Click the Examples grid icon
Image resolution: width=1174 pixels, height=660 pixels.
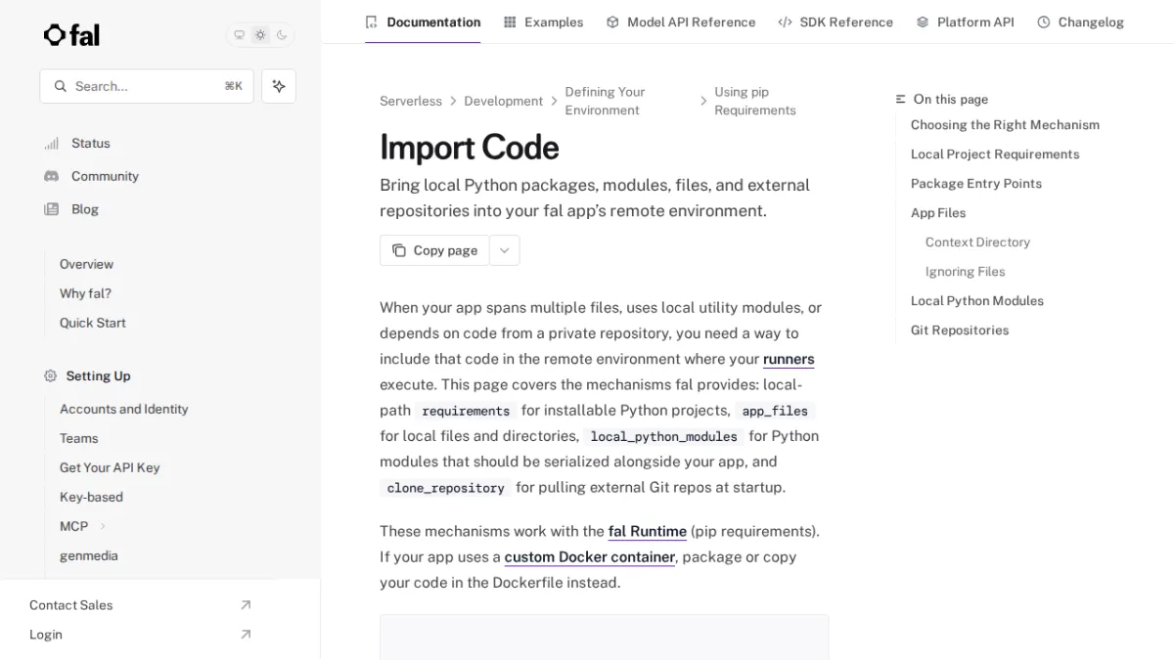coord(510,22)
